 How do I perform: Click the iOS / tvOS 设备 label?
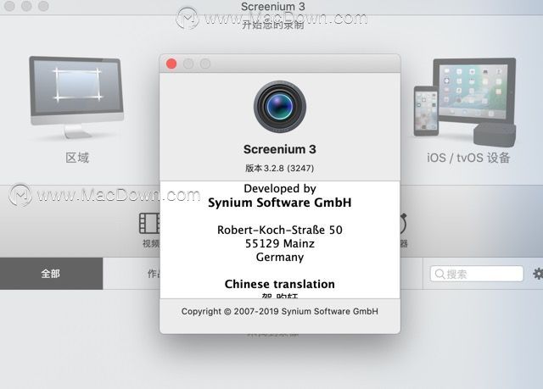point(468,158)
